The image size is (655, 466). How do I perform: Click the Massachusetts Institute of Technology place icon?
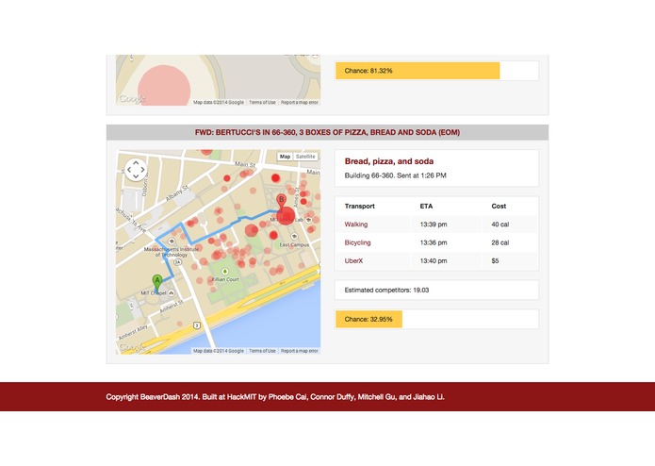[x=172, y=241]
